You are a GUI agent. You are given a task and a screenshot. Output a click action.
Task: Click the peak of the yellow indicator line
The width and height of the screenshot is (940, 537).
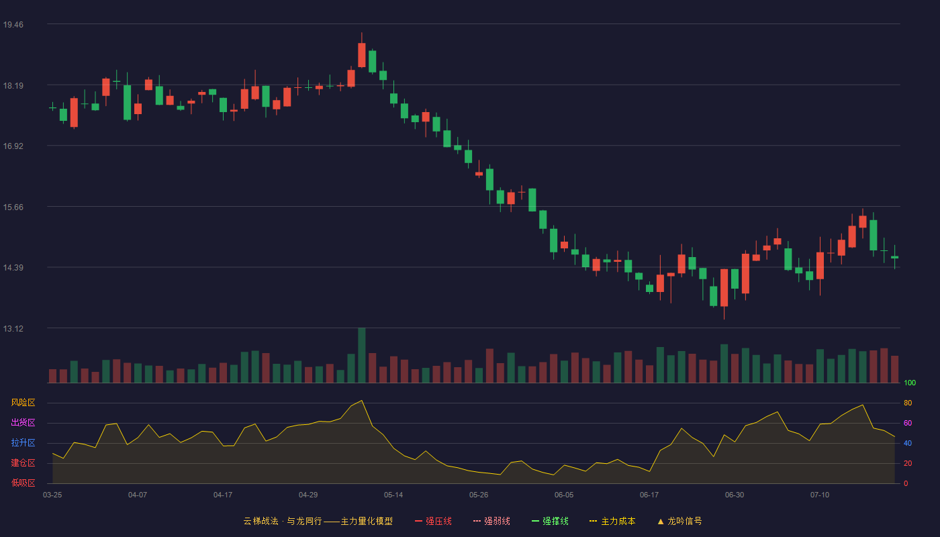coord(362,401)
